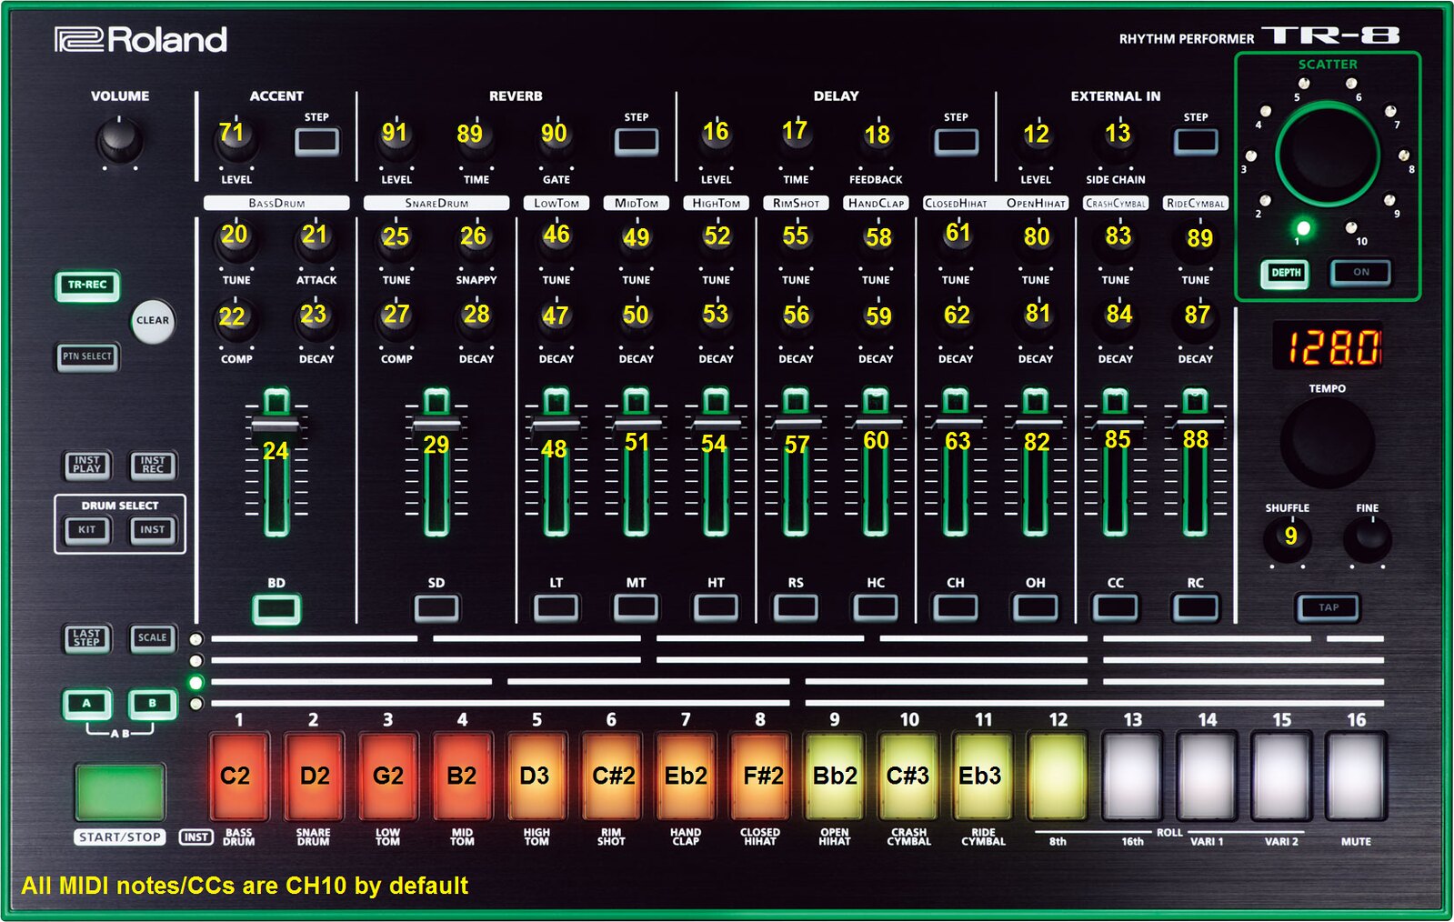Viewport: 1454px width, 922px height.
Task: Click the FINE tempo knob
Action: (x=1368, y=538)
